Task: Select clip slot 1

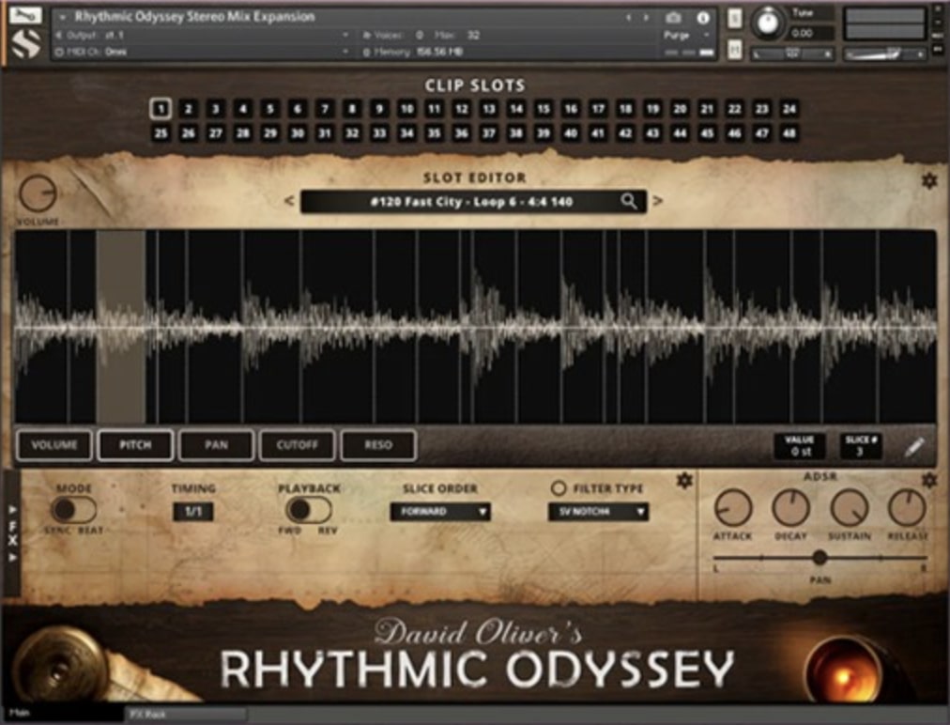Action: (161, 109)
